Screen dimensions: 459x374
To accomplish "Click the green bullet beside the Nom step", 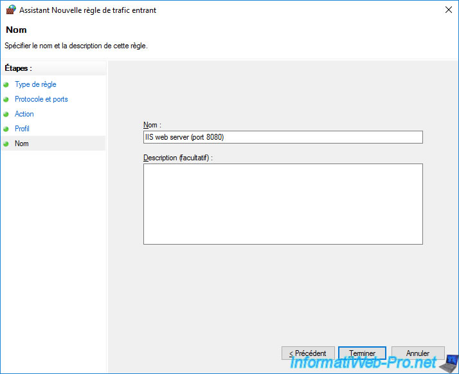I will [6, 144].
